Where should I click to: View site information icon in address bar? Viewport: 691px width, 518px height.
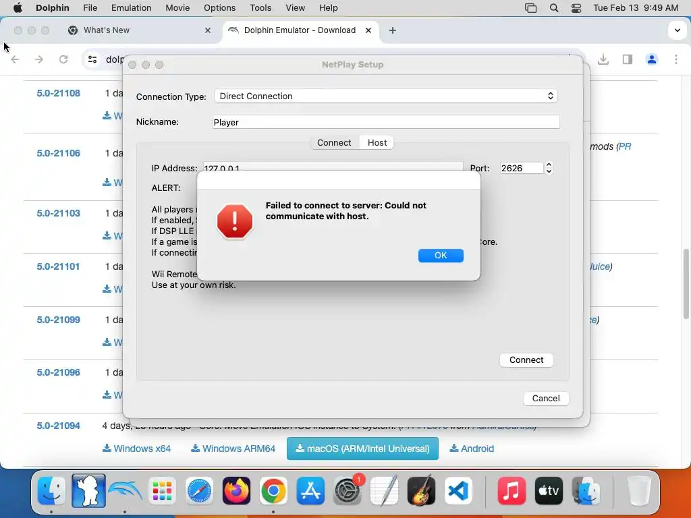click(x=92, y=59)
